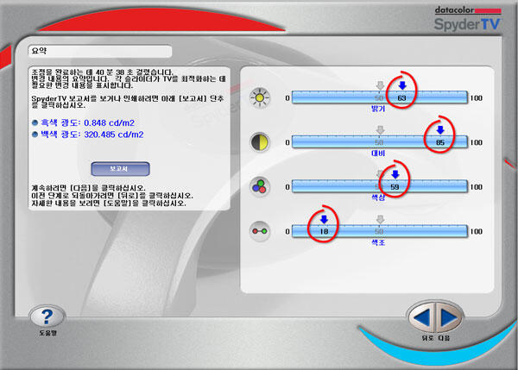Click the gray default arrow on brightness slider
This screenshot has height=370, width=518.
(380, 85)
